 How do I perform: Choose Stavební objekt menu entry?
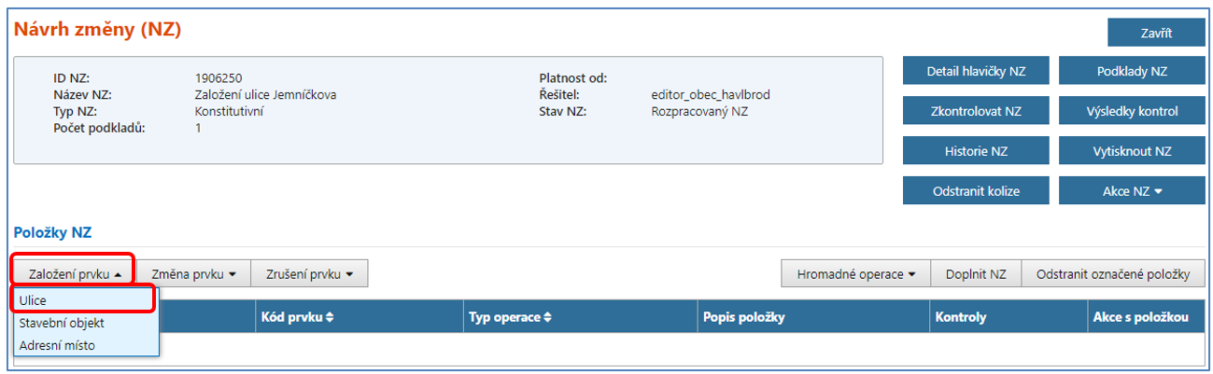click(x=62, y=323)
